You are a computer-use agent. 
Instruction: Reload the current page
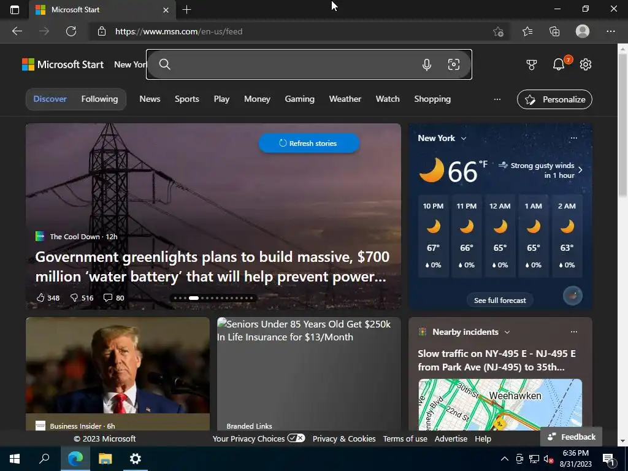pos(71,31)
